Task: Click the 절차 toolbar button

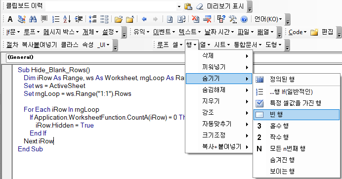Action: tap(12, 45)
